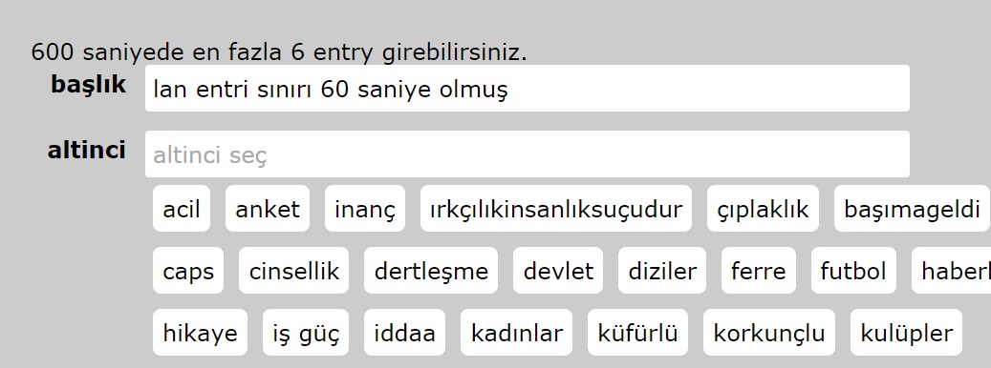
Task: Select the acil tag
Action: (x=182, y=209)
